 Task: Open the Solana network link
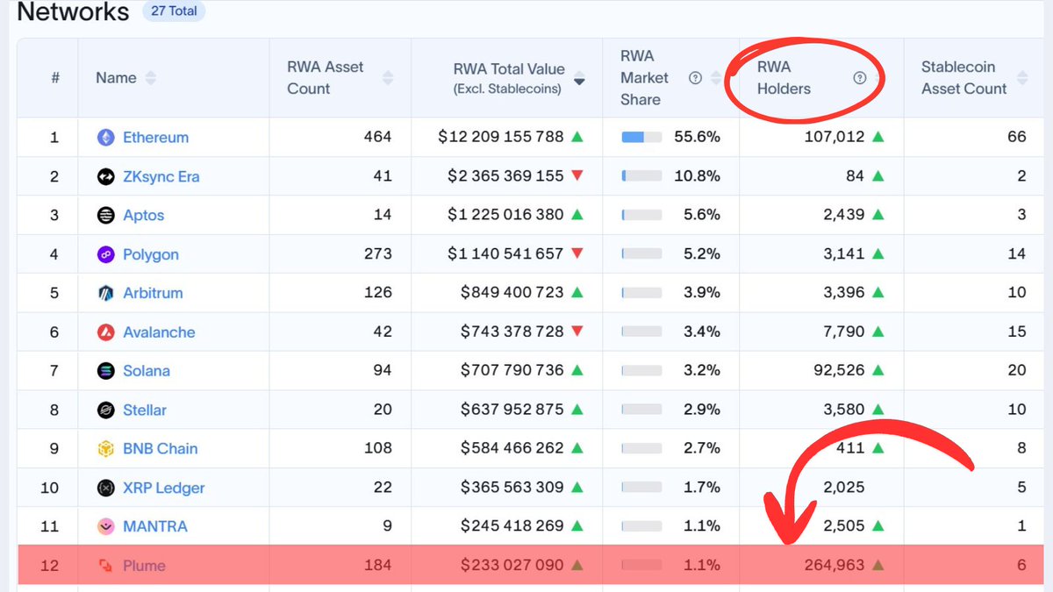(x=147, y=371)
